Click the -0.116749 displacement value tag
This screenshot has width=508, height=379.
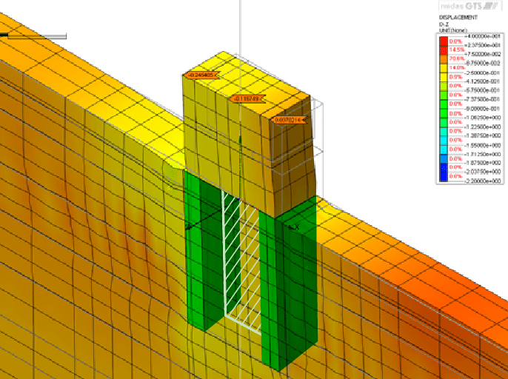coord(247,98)
